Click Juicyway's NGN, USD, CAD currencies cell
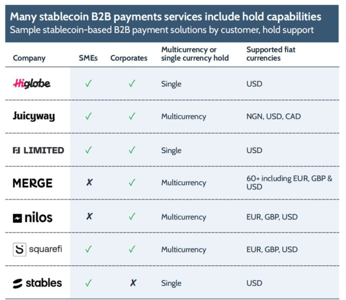Viewport: 346px width, 300px height. coord(273,117)
